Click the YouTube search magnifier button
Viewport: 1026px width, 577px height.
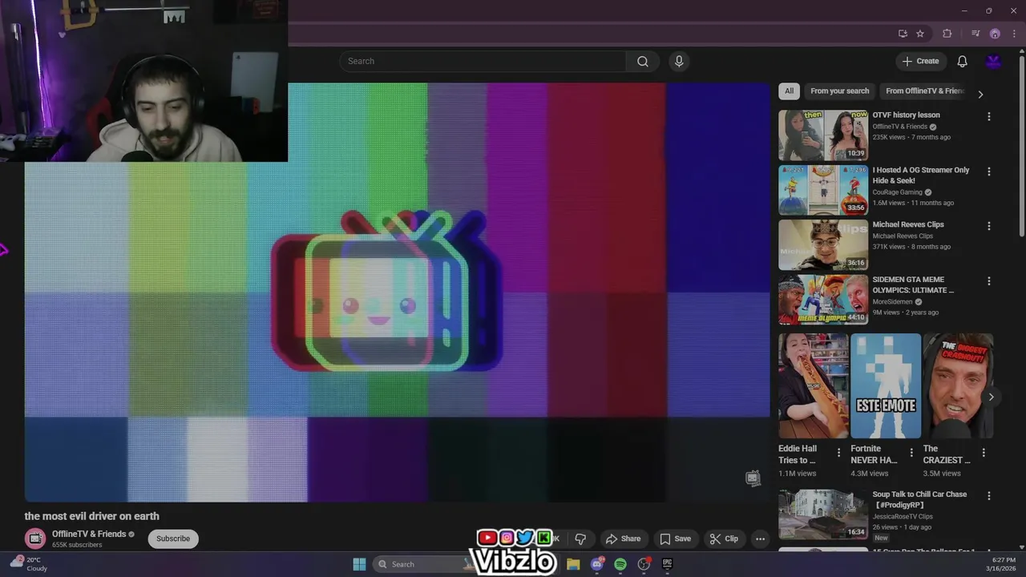(643, 62)
